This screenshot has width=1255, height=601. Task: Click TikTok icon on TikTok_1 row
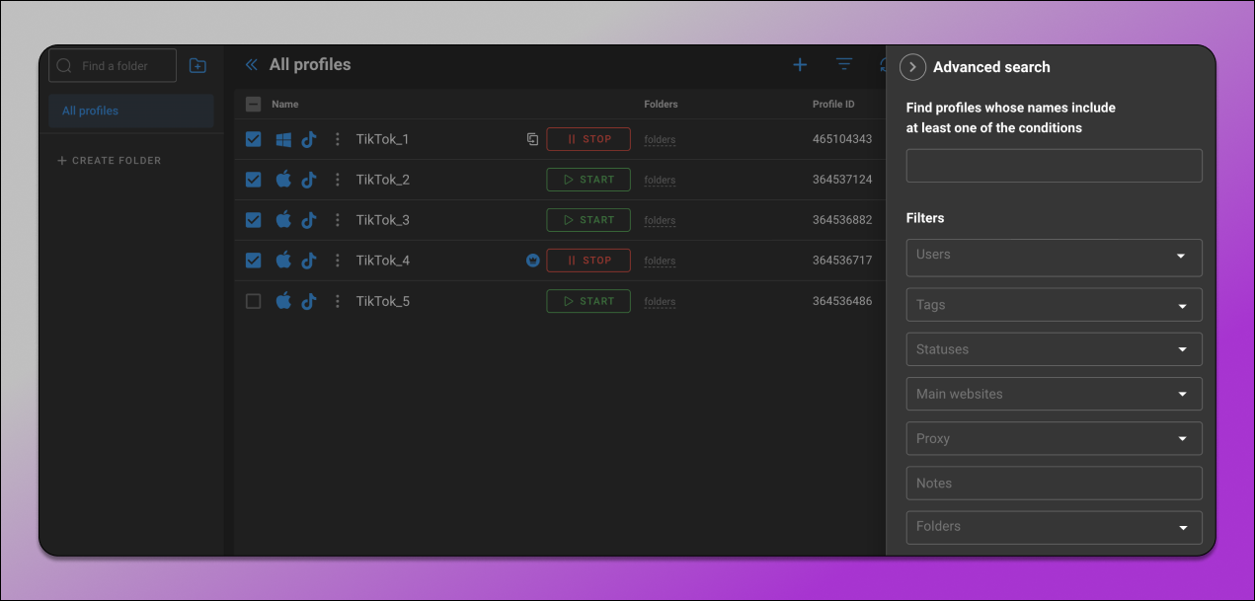click(x=309, y=139)
